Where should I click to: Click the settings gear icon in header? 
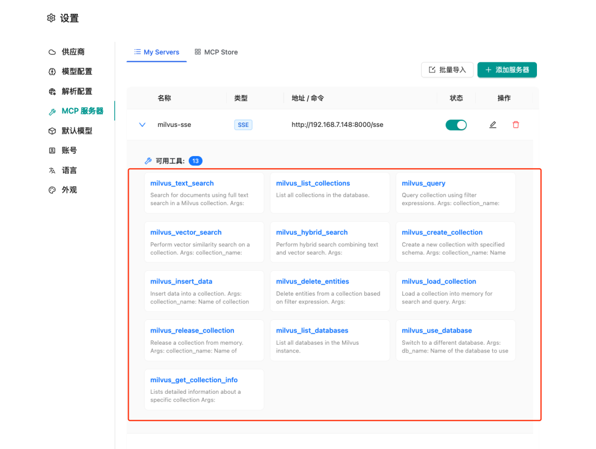pos(51,18)
